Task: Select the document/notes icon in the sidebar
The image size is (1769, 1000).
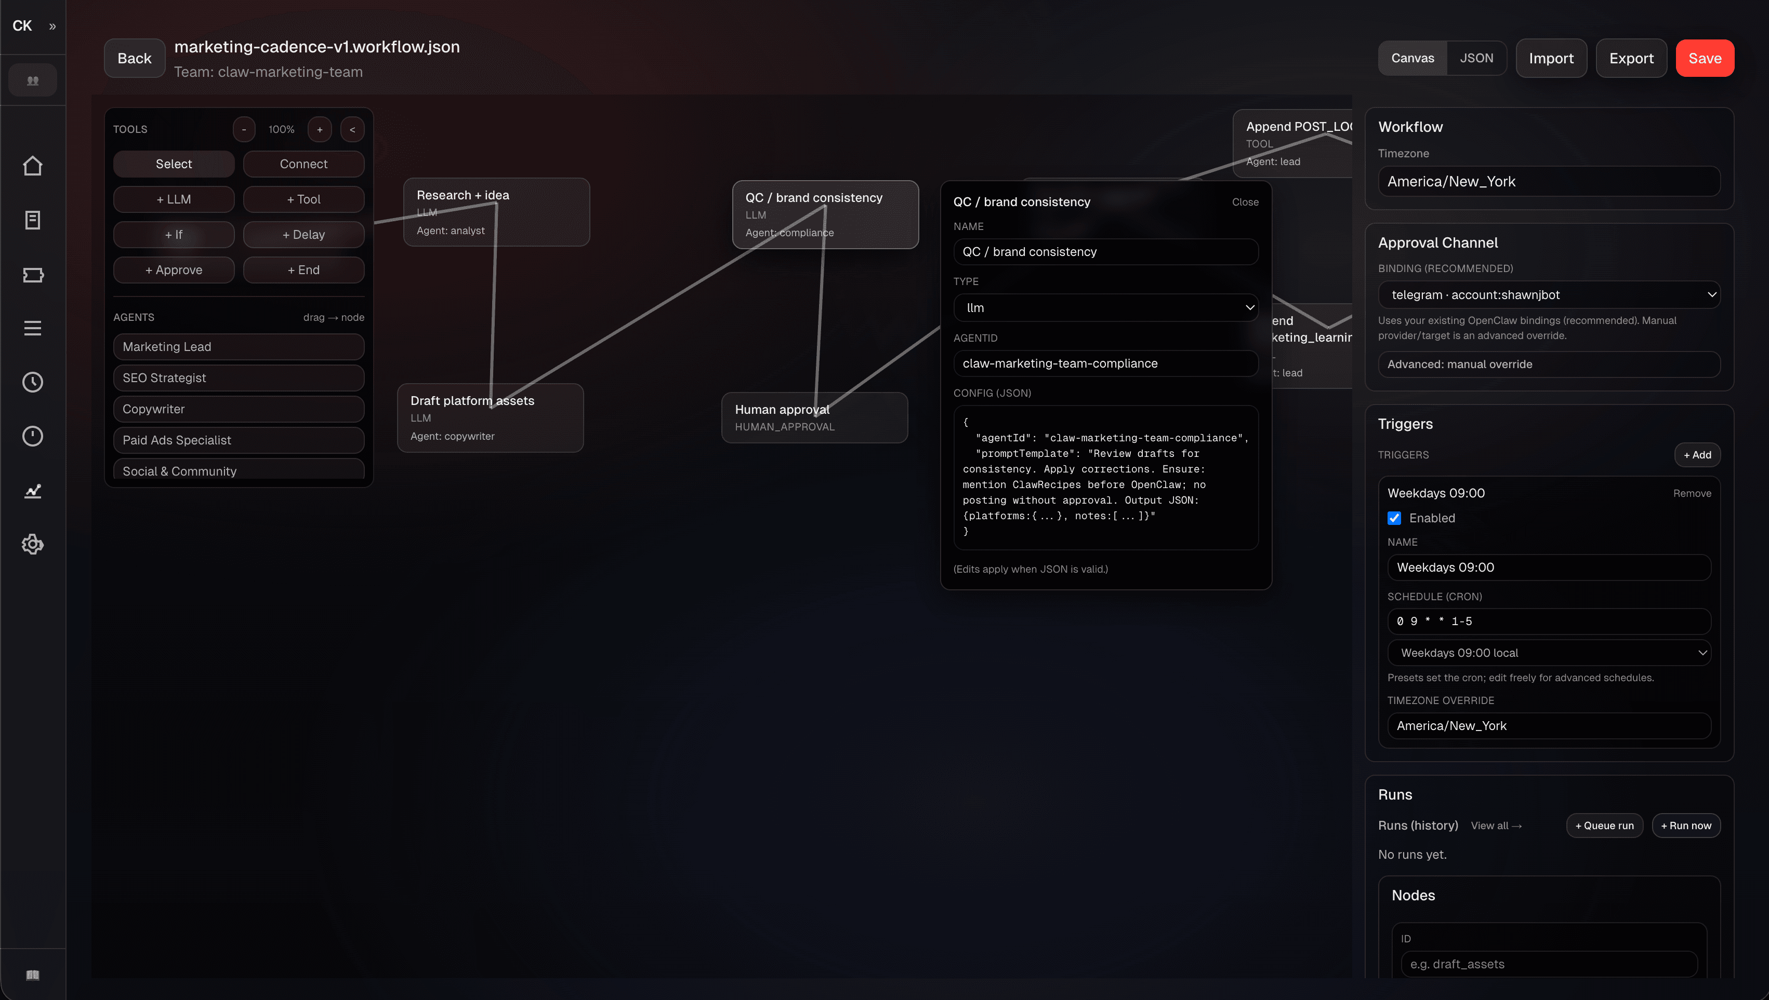Action: coord(32,220)
